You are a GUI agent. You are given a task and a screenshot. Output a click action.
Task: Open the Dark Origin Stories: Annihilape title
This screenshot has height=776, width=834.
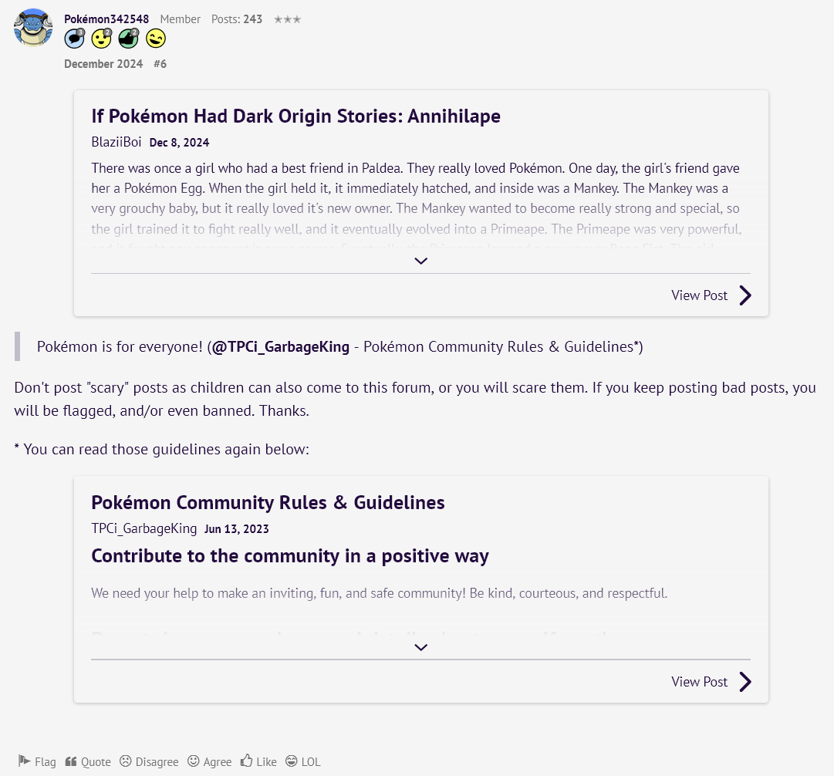295,116
